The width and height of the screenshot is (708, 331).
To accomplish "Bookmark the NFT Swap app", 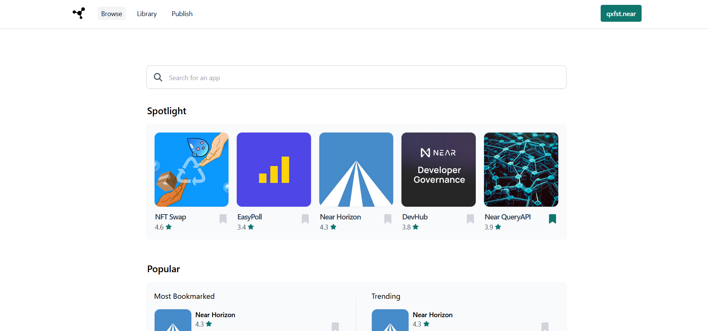I will pos(223,219).
